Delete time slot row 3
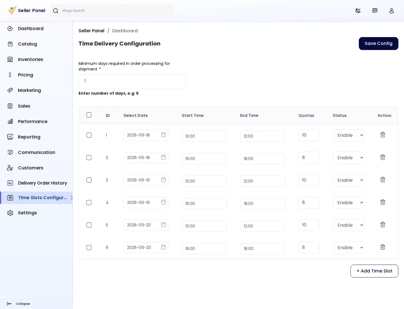 pyautogui.click(x=383, y=180)
